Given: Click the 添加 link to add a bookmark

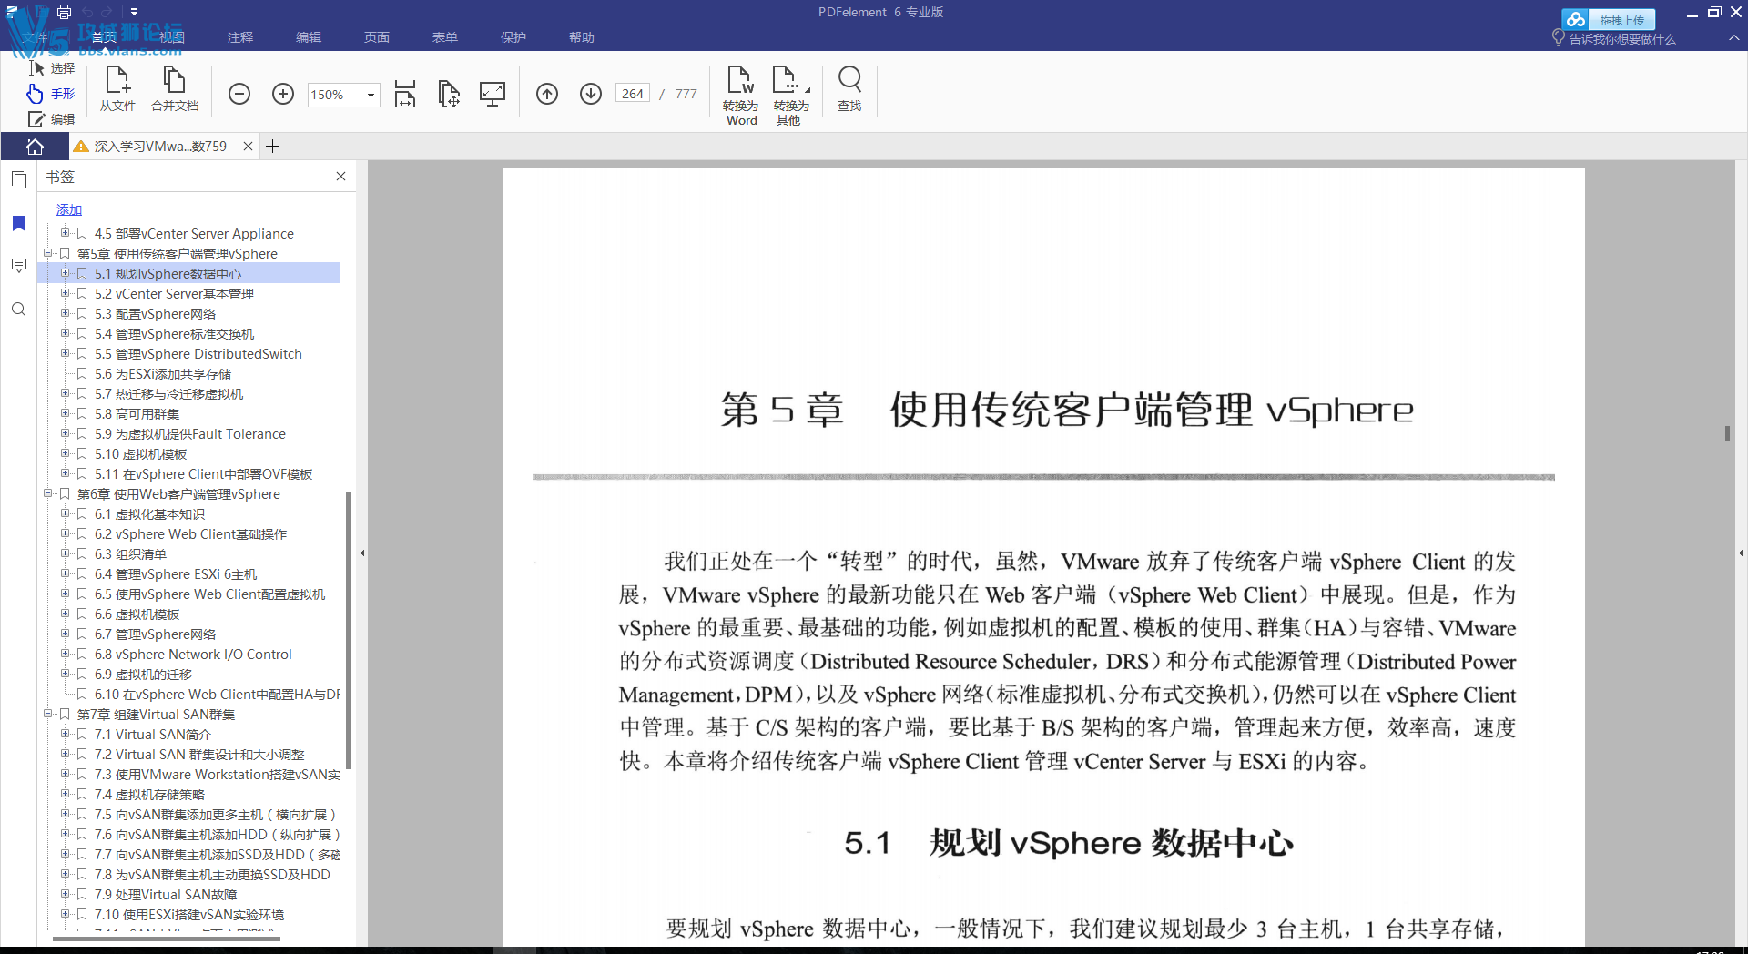Looking at the screenshot, I should pos(68,209).
